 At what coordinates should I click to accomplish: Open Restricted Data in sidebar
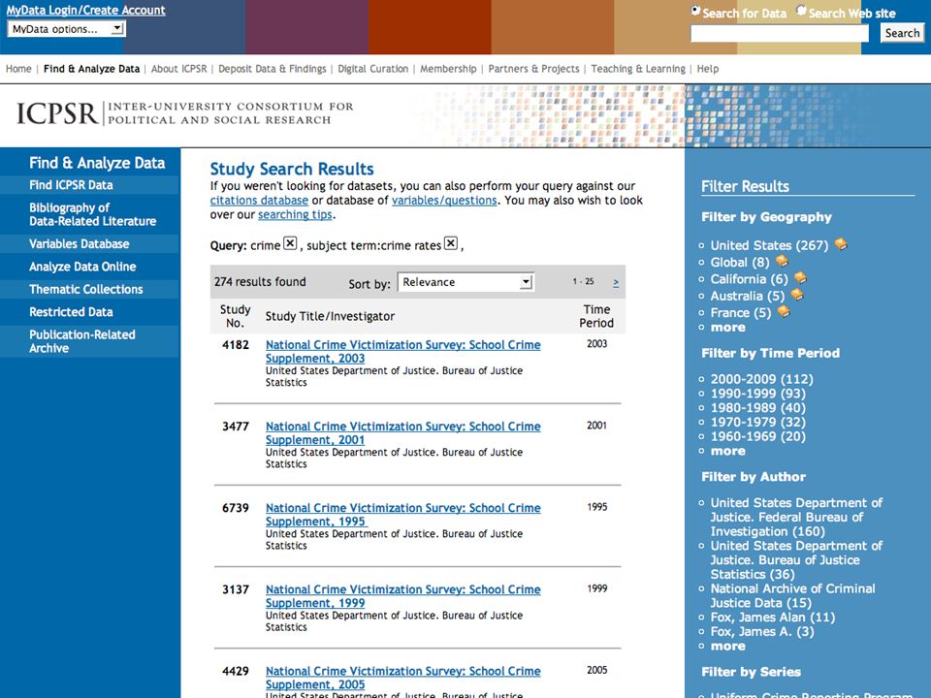(71, 312)
